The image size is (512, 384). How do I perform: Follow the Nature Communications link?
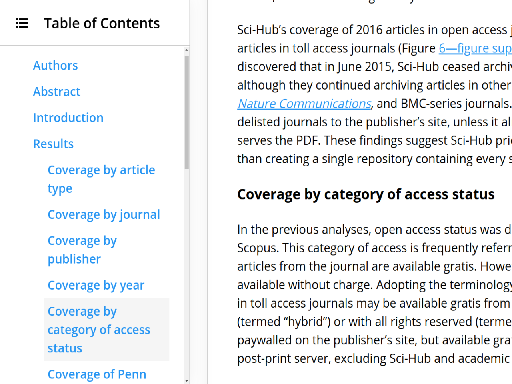pos(304,104)
